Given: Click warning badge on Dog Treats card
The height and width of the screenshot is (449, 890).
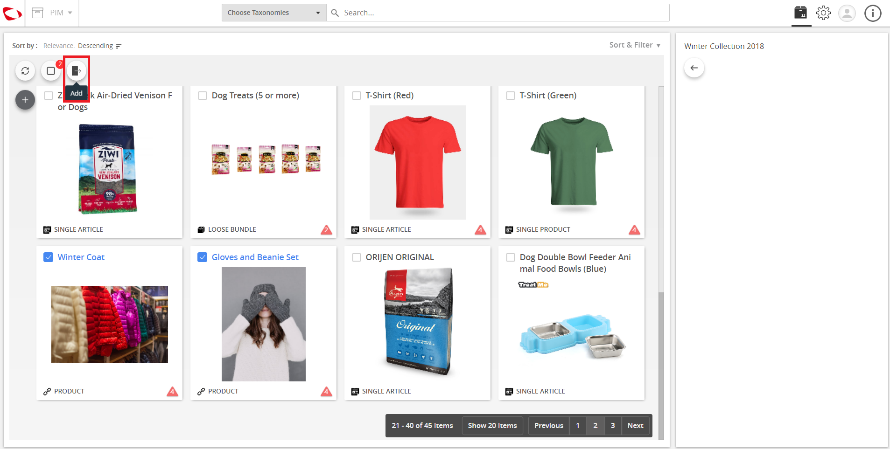Looking at the screenshot, I should (x=326, y=229).
